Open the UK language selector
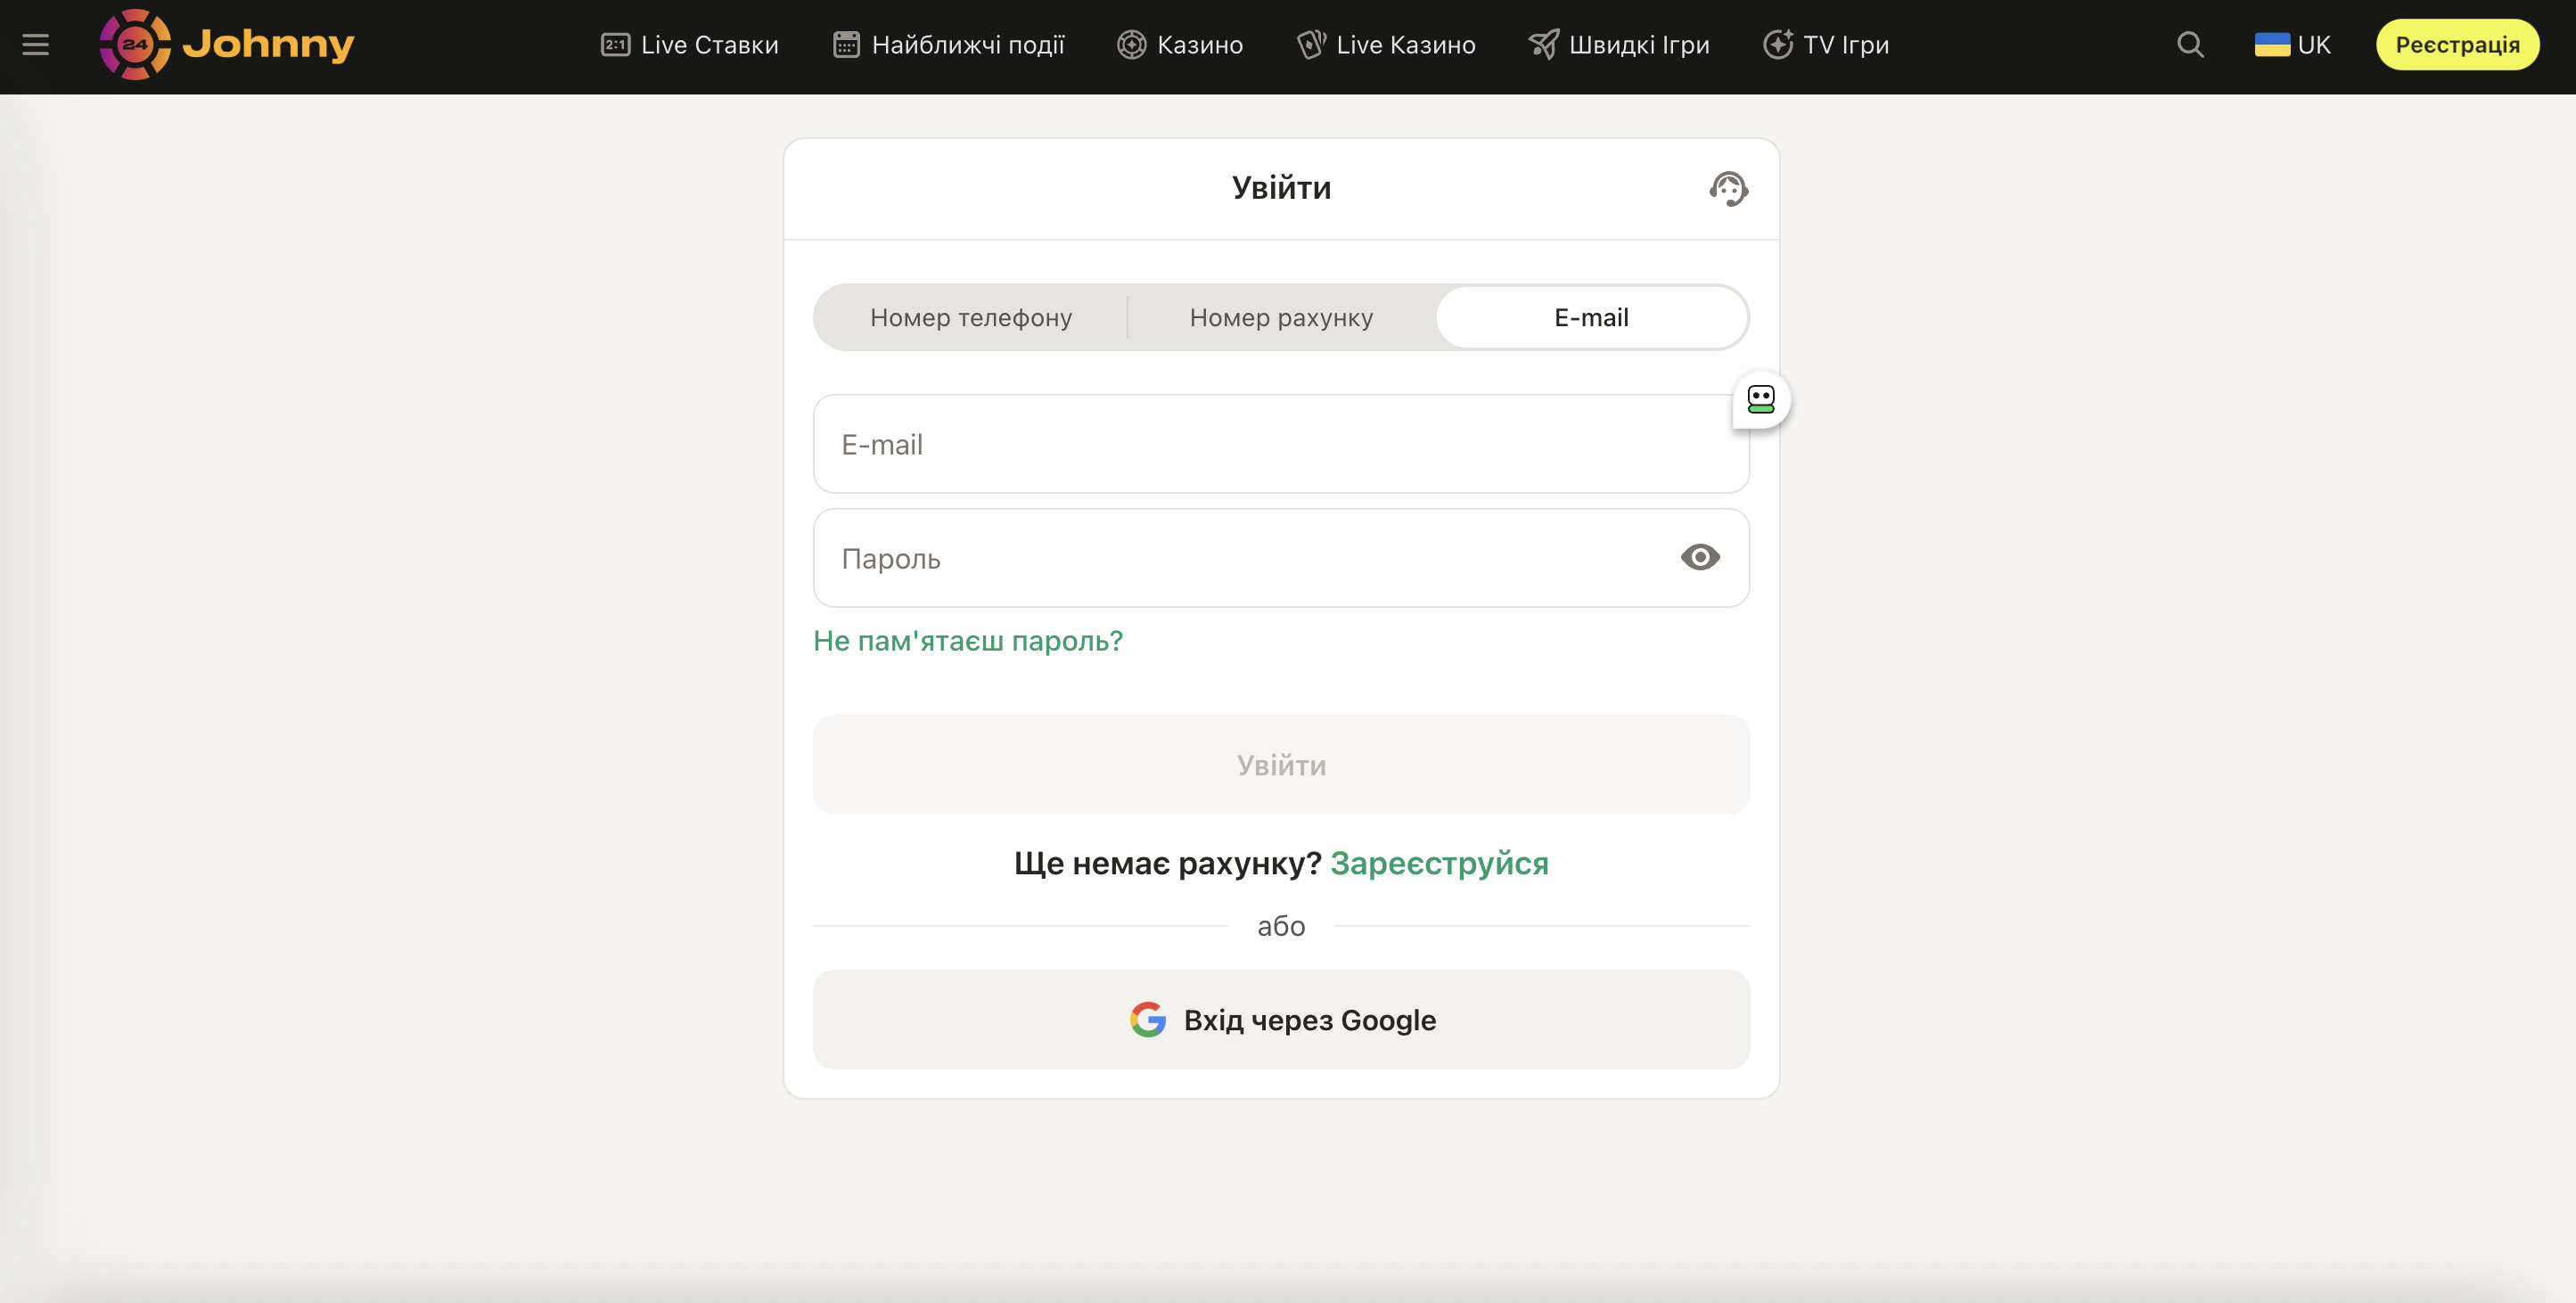Image resolution: width=2576 pixels, height=1303 pixels. click(2313, 45)
